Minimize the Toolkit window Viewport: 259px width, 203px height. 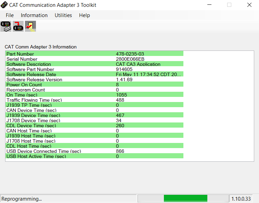click(x=209, y=5)
